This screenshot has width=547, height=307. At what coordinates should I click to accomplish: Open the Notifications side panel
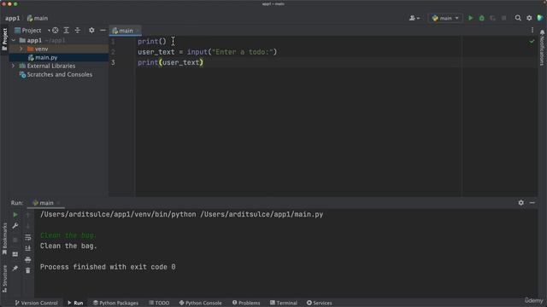click(542, 48)
